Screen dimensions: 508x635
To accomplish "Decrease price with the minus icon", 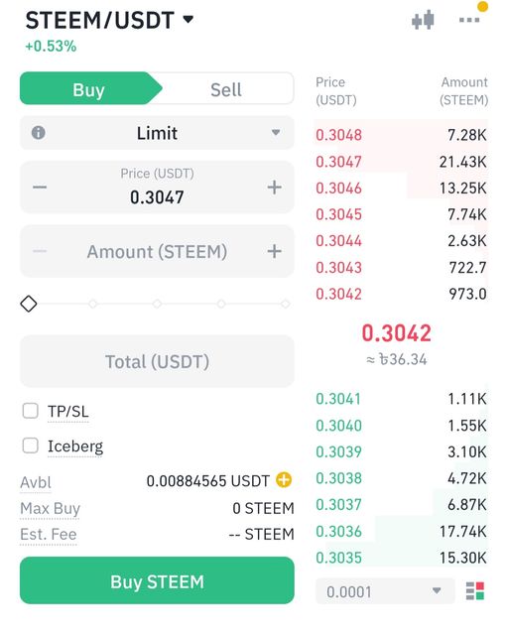I will coord(40,188).
